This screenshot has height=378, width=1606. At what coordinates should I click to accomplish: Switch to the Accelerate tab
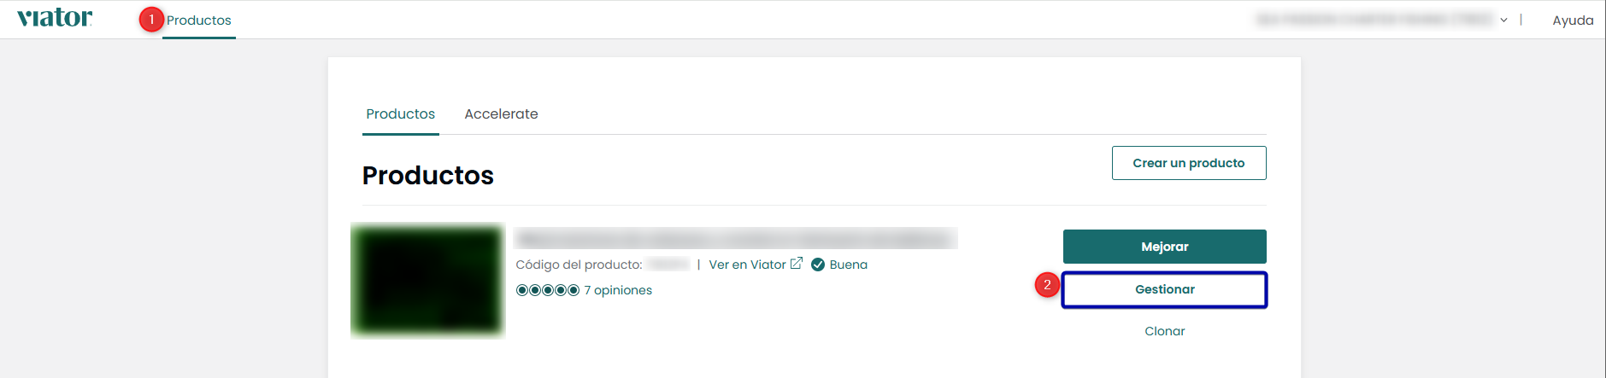[x=501, y=114]
